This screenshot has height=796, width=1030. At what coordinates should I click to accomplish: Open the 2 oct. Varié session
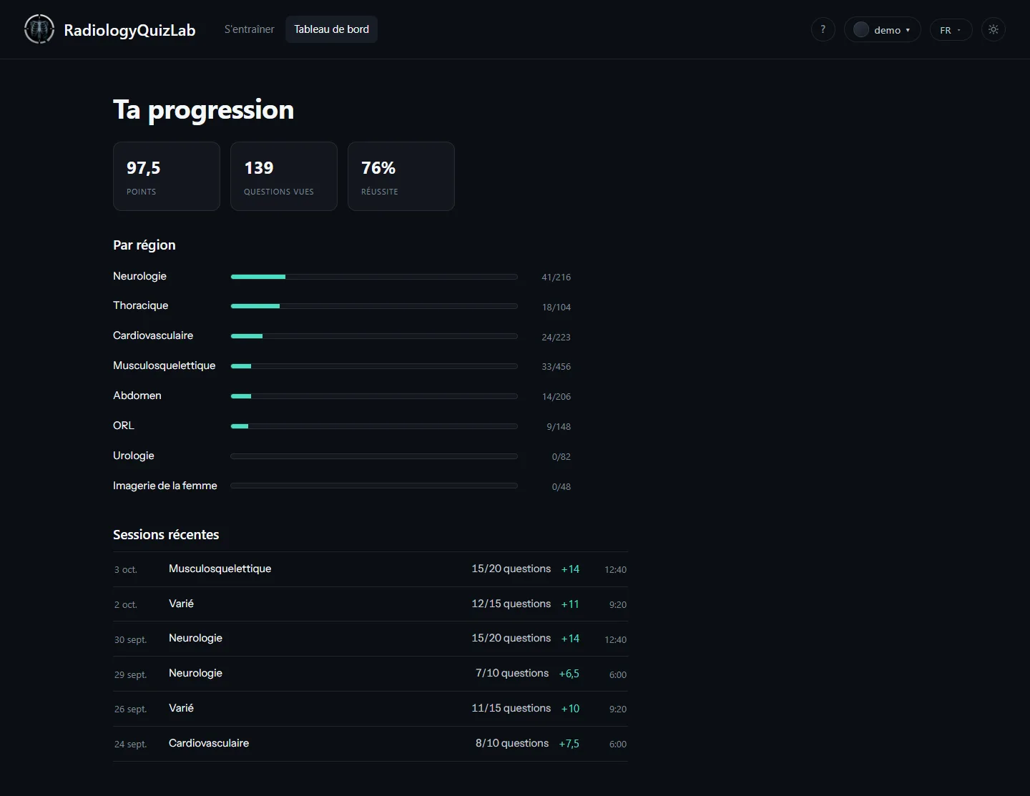[371, 604]
